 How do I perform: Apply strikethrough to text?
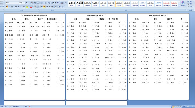(x=16, y=6)
